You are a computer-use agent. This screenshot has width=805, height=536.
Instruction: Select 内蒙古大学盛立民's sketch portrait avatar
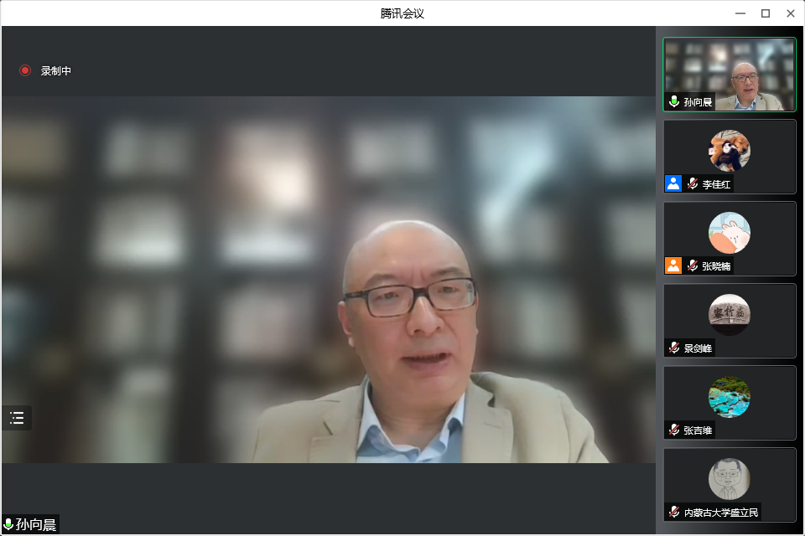(729, 479)
